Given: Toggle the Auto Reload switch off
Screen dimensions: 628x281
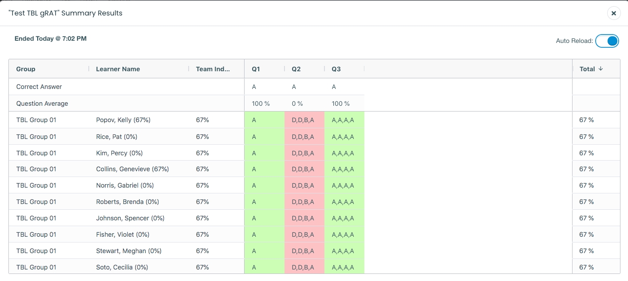Looking at the screenshot, I should pyautogui.click(x=607, y=41).
